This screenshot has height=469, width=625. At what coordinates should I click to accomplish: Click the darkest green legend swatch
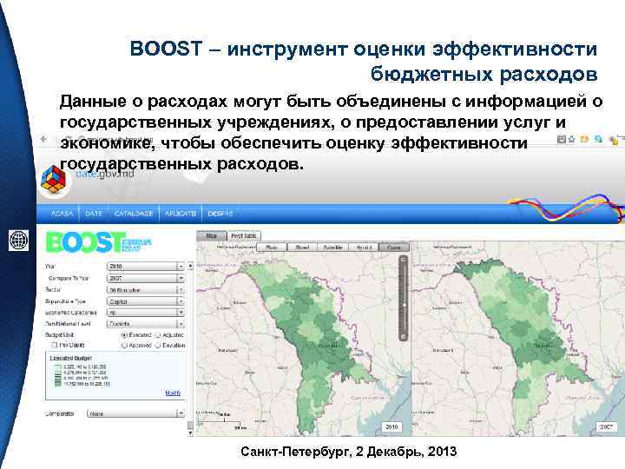[x=58, y=384]
